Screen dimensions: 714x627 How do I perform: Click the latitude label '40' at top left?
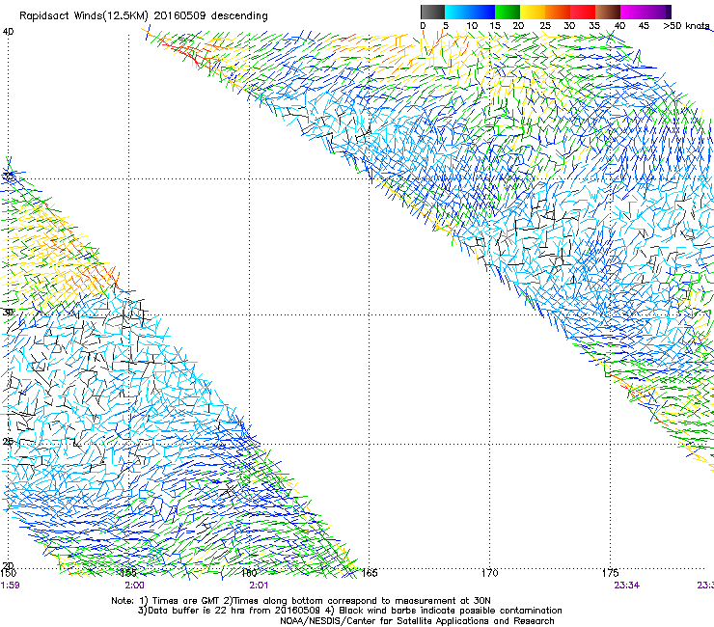(x=8, y=32)
